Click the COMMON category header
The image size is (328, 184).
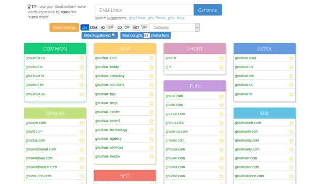(55, 49)
